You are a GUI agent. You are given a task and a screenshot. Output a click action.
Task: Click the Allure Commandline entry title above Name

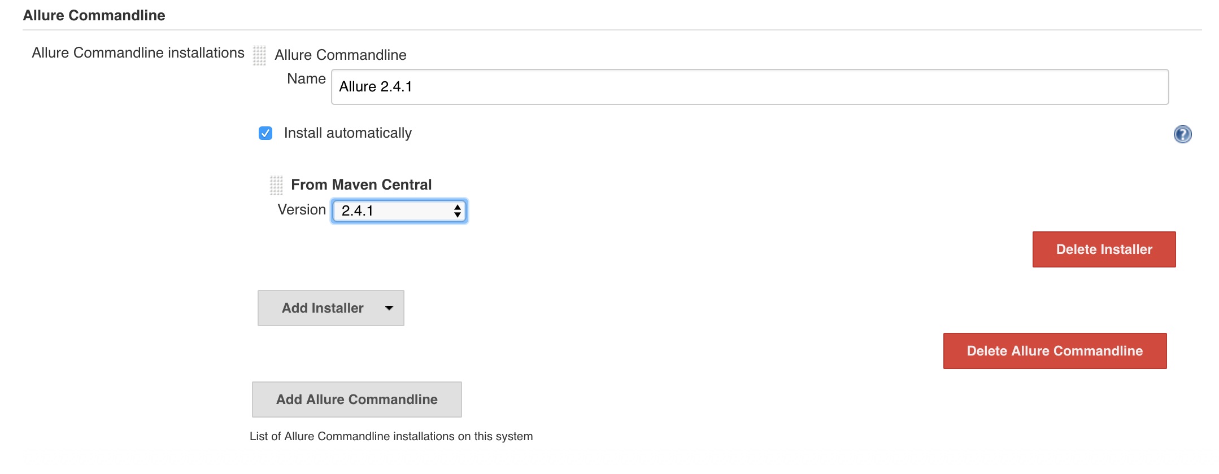coord(340,55)
